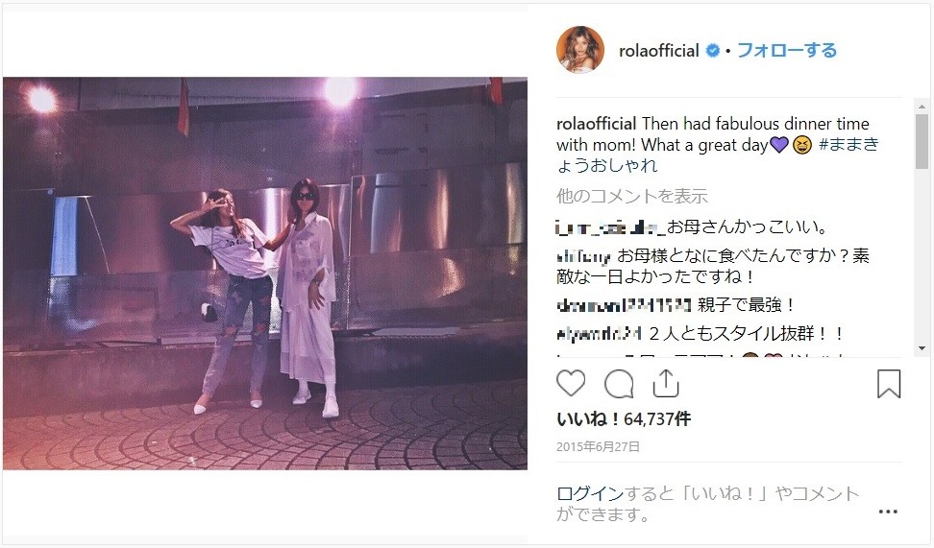Open the posted photo of two women
The height and width of the screenshot is (548, 934).
click(265, 274)
